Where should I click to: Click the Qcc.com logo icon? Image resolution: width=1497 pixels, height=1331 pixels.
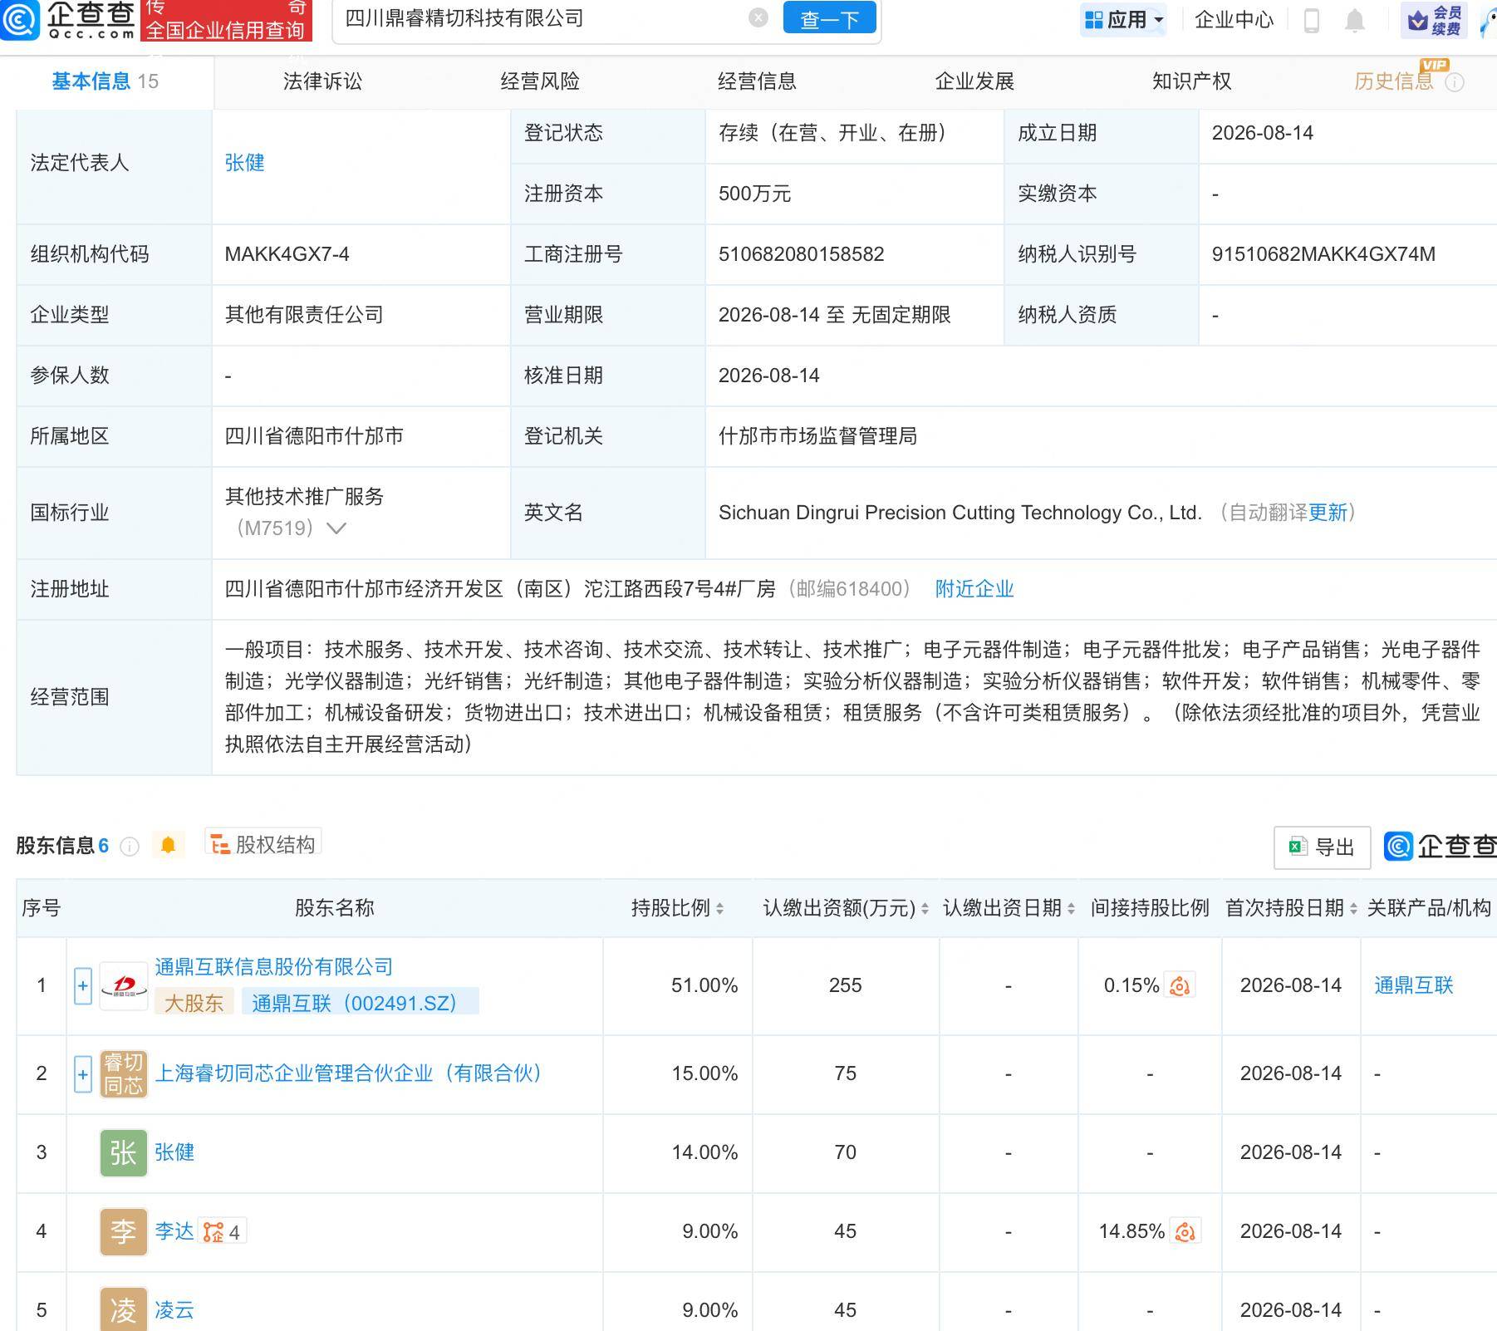[20, 19]
